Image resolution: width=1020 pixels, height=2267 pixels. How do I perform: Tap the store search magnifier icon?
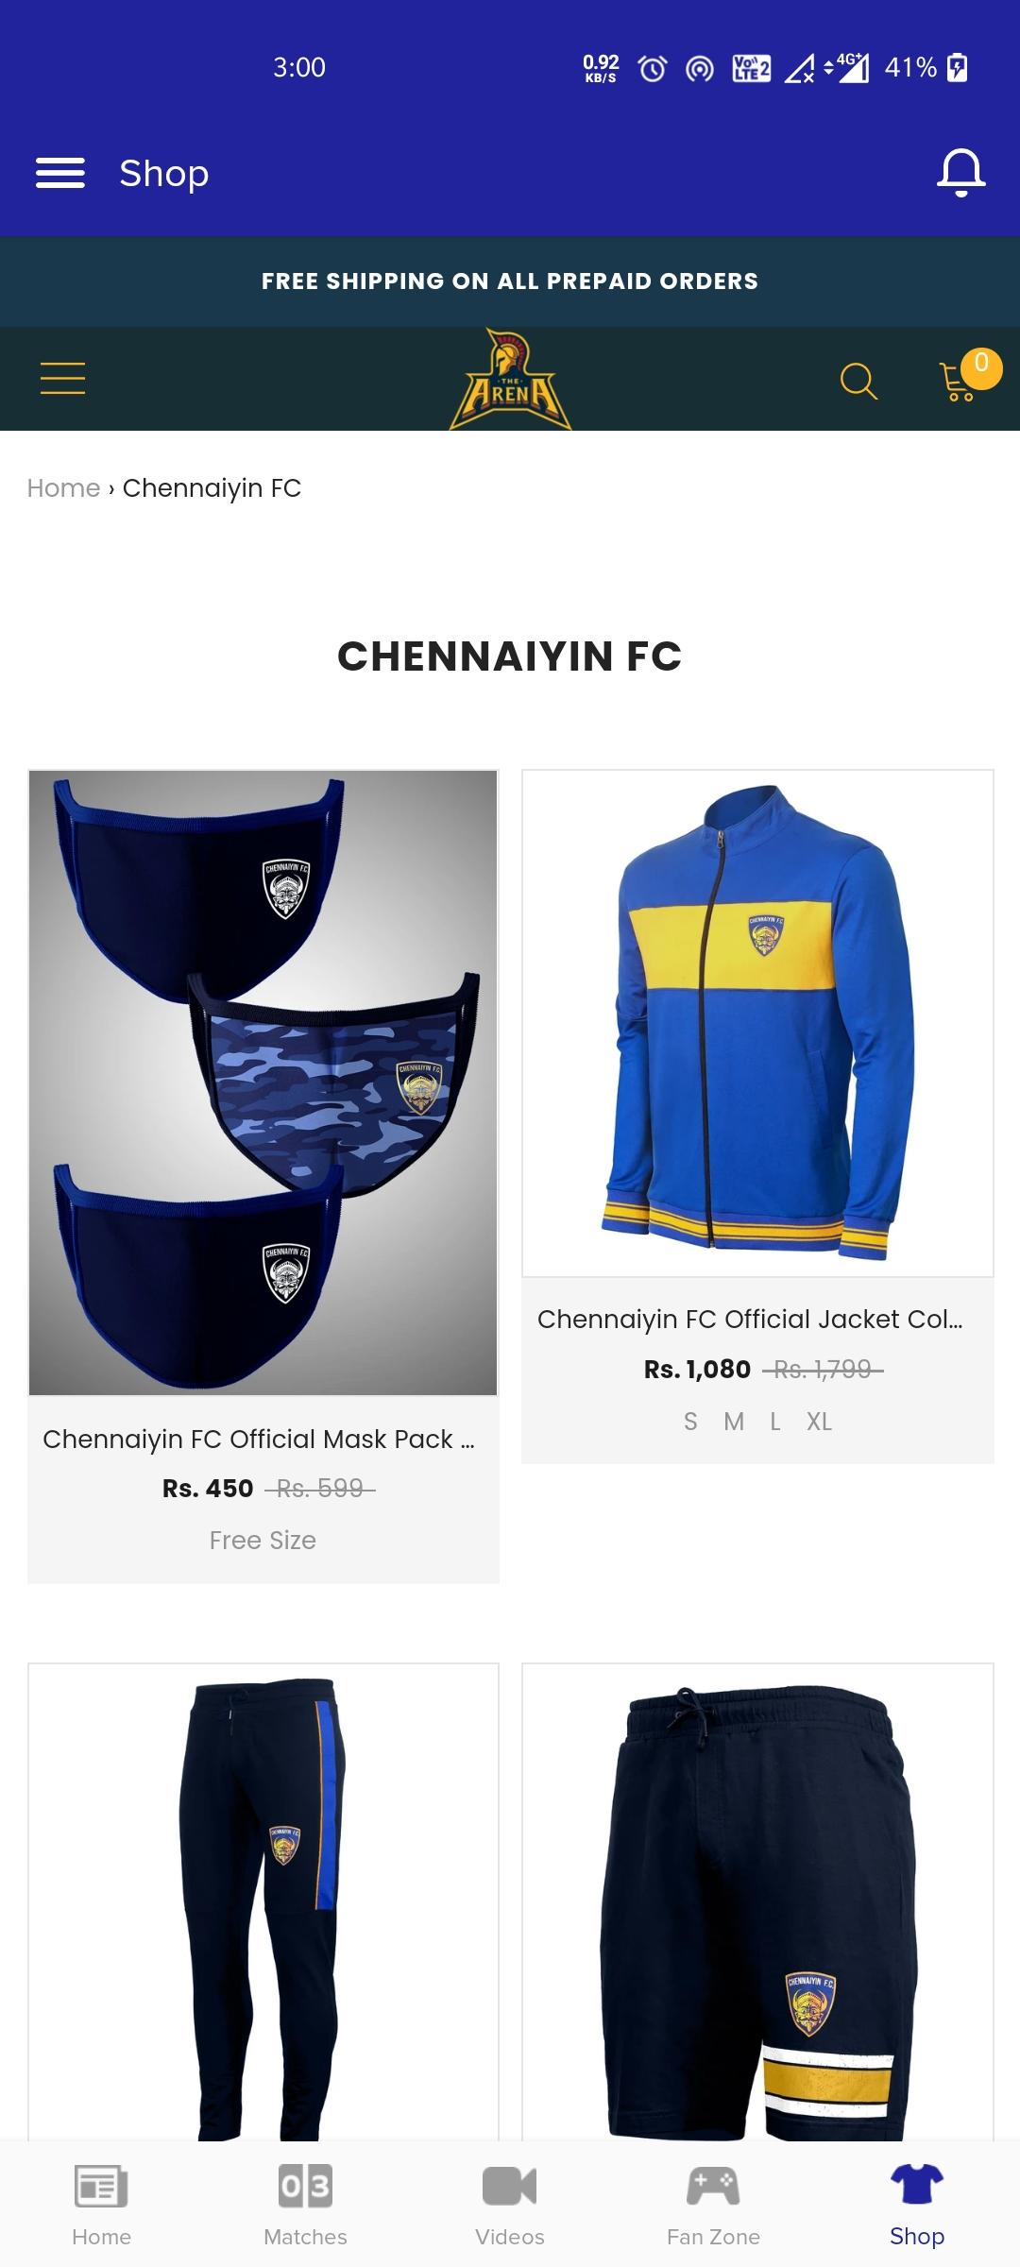858,381
